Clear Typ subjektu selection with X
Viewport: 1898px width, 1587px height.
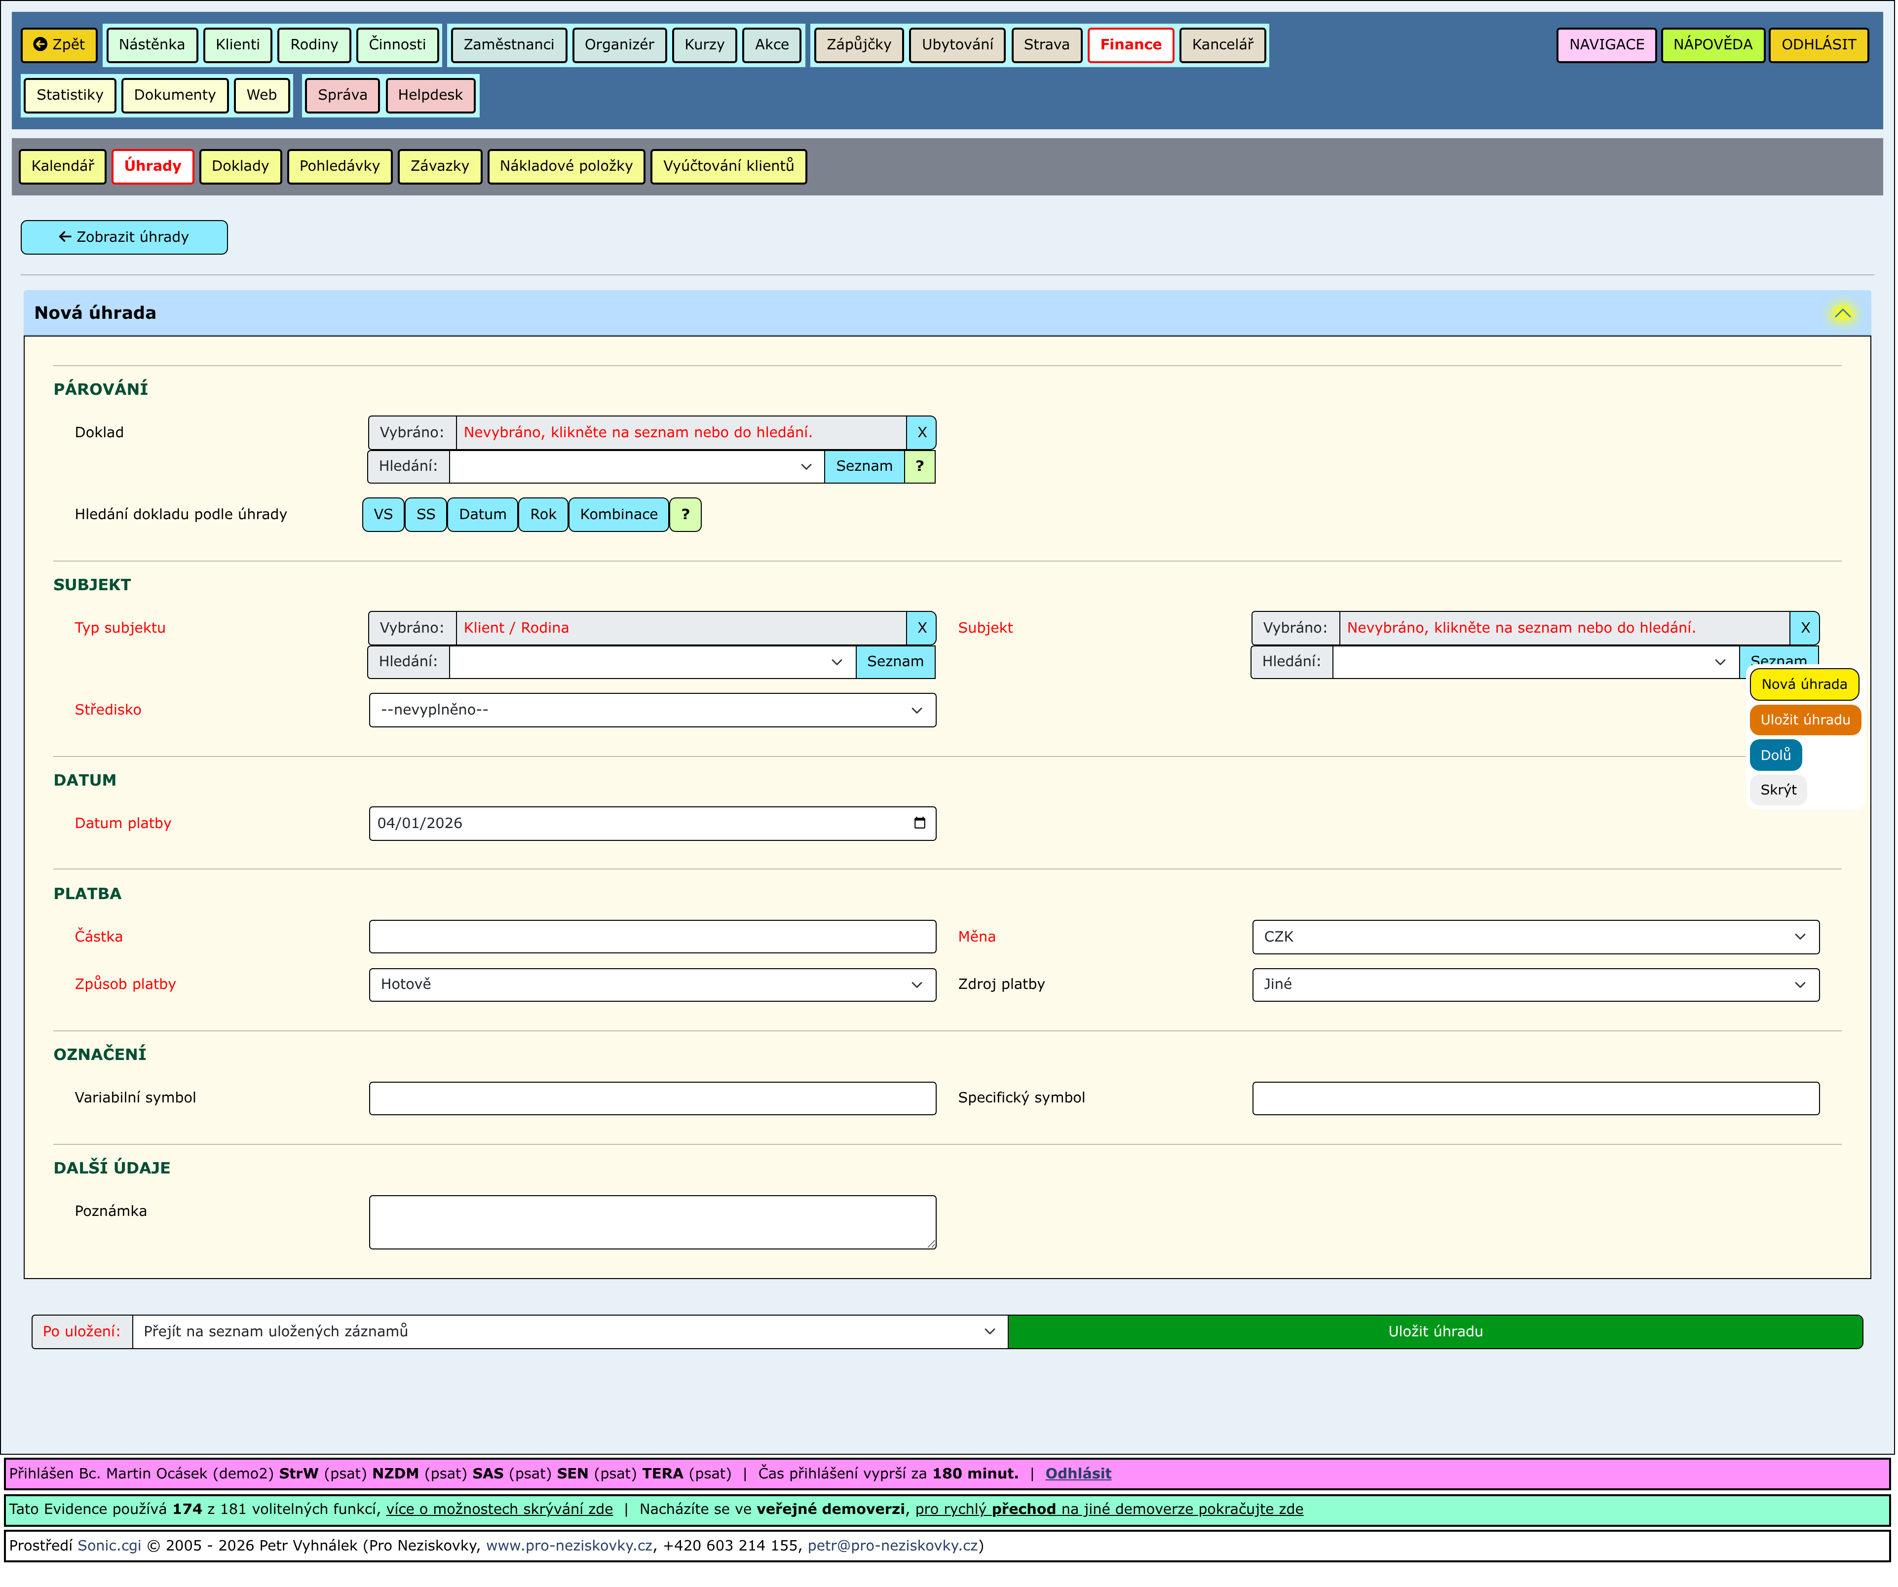922,628
